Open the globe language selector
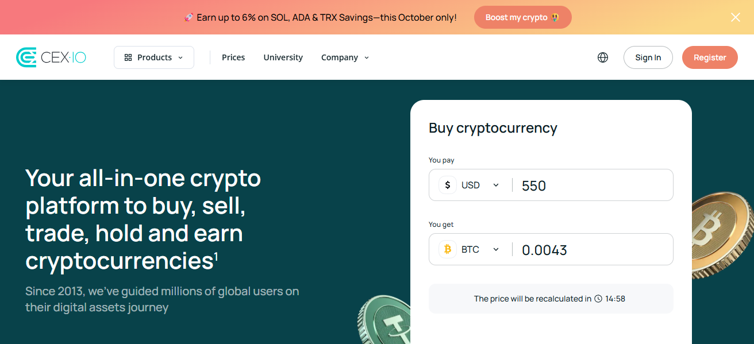The image size is (754, 344). coord(603,57)
